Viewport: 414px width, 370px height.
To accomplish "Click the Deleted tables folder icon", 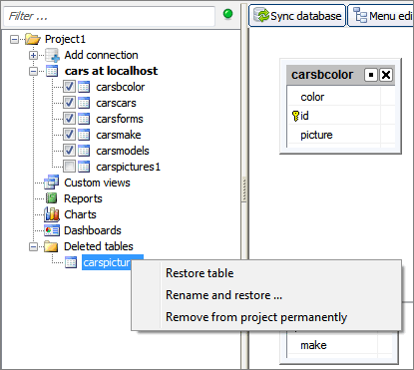I will pos(51,246).
